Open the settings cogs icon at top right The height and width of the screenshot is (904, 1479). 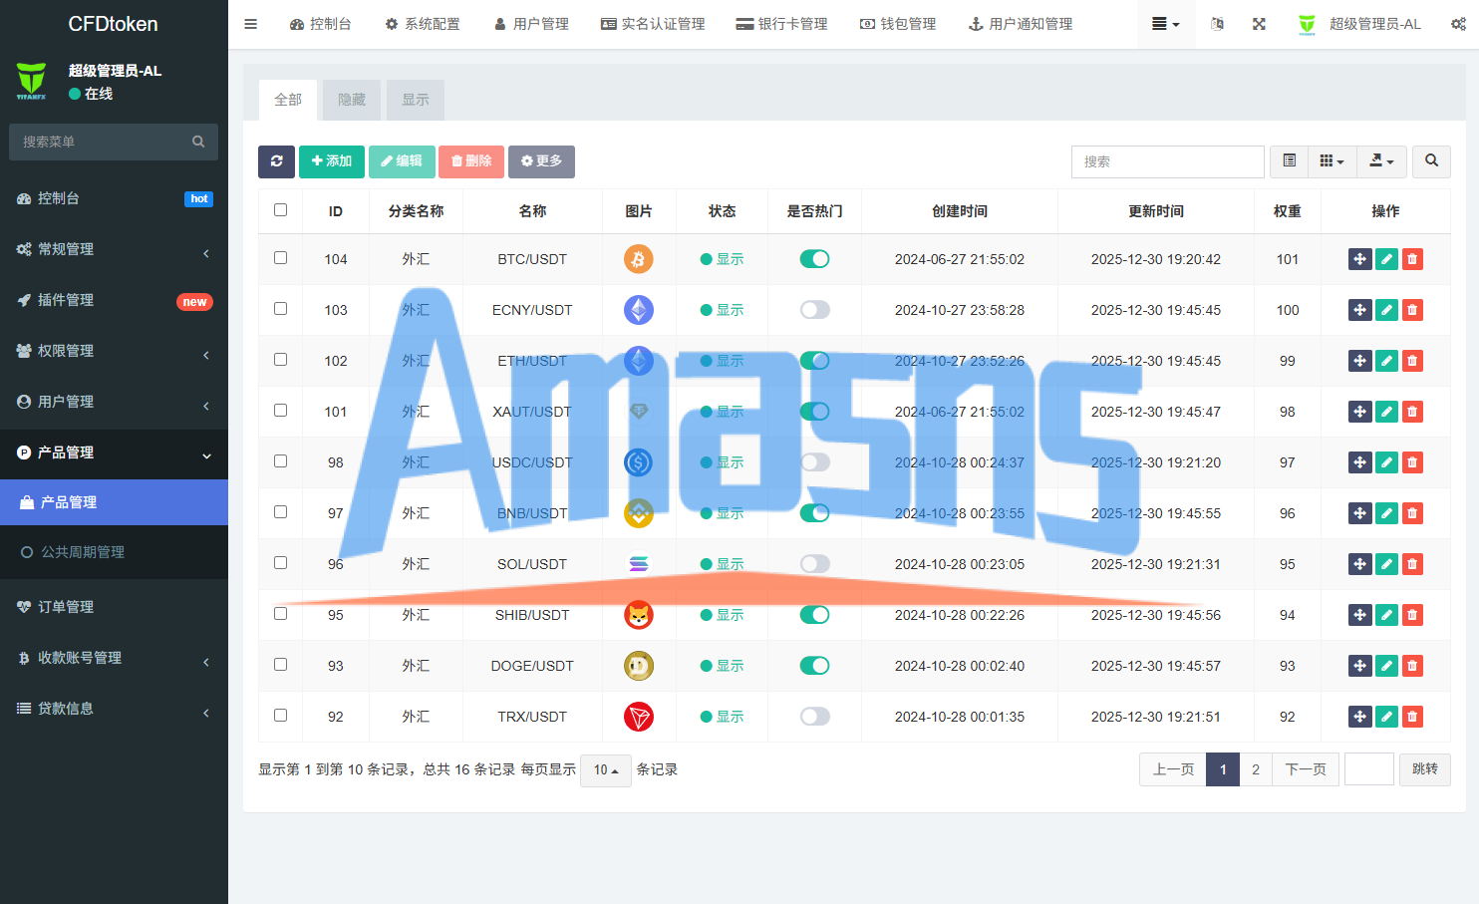(x=1458, y=24)
